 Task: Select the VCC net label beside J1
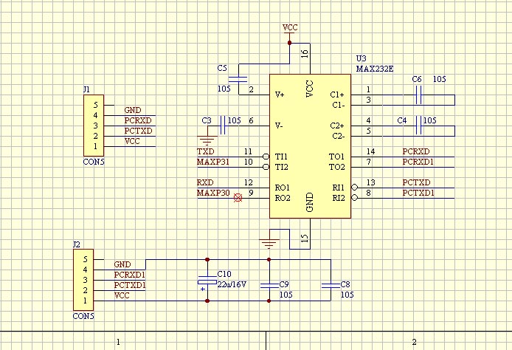pos(132,141)
